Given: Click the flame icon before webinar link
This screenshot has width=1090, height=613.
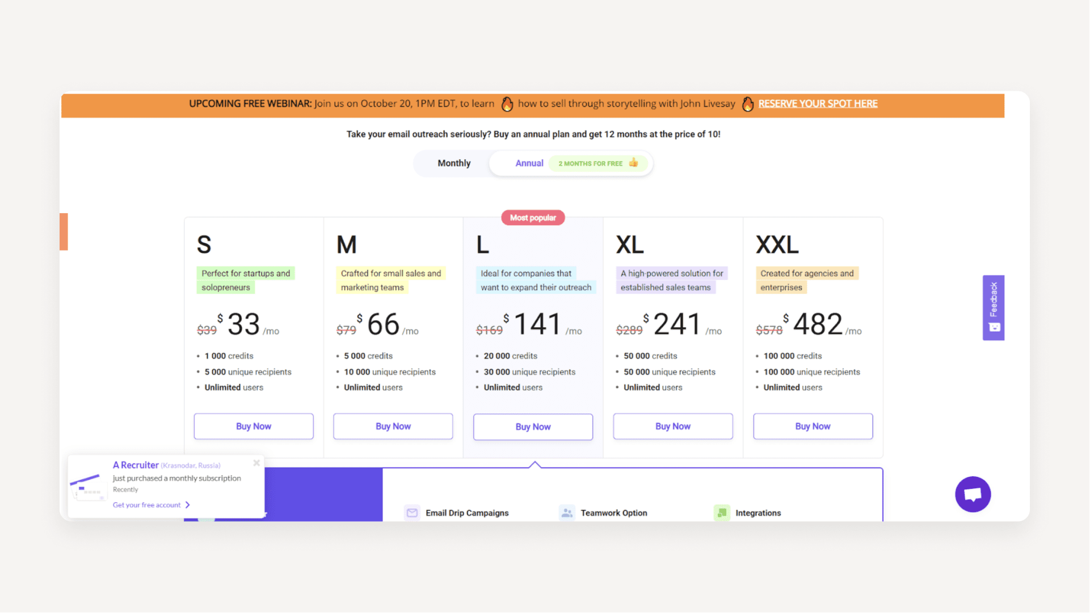Looking at the screenshot, I should (x=747, y=104).
